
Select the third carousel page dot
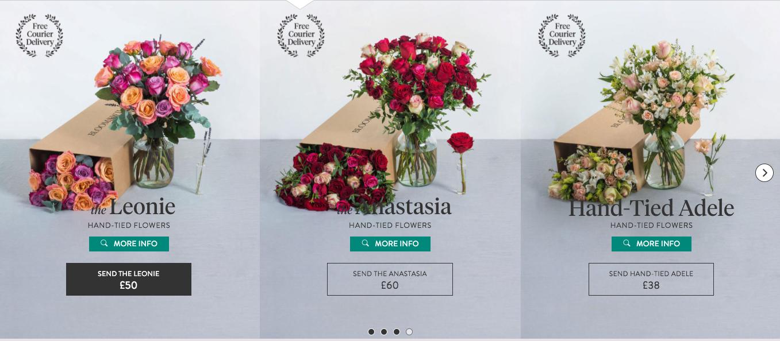(x=397, y=332)
